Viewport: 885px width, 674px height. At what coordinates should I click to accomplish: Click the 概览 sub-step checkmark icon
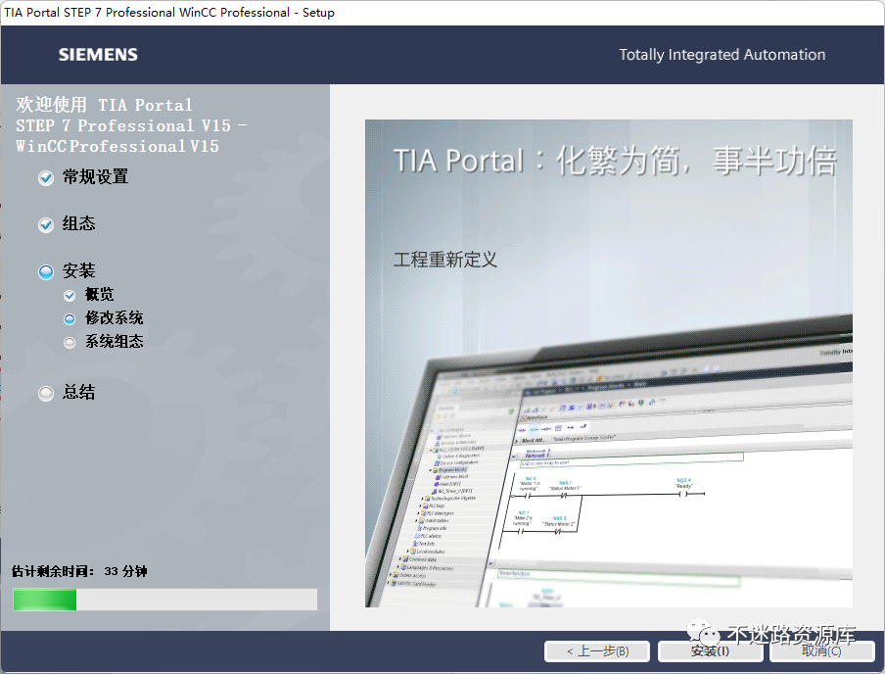click(x=70, y=296)
